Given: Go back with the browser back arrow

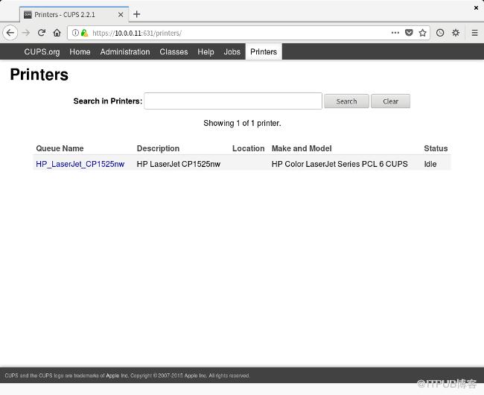Looking at the screenshot, I should click(10, 33).
